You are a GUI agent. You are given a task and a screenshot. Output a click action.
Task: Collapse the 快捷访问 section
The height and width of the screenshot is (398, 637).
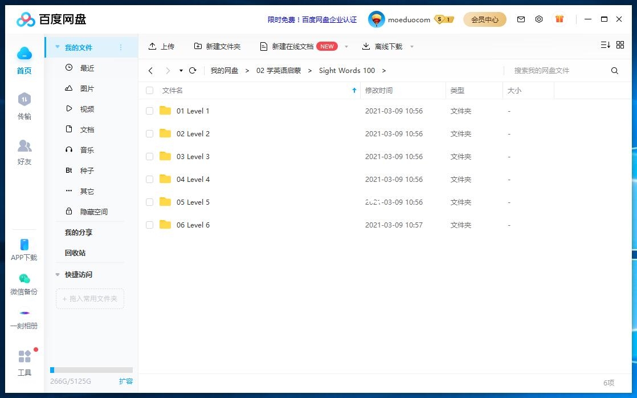57,274
